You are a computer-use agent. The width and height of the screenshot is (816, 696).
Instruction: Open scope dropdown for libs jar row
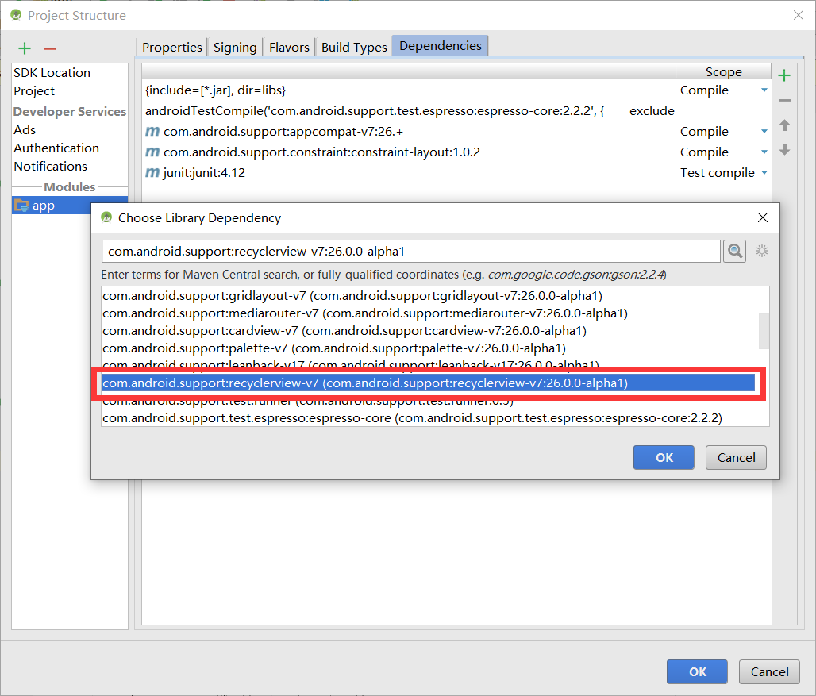pyautogui.click(x=764, y=90)
